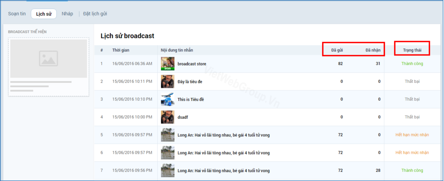Screen dimensions: 444x181
Task: Click Thất bại status in row 2
Action: 412,81
